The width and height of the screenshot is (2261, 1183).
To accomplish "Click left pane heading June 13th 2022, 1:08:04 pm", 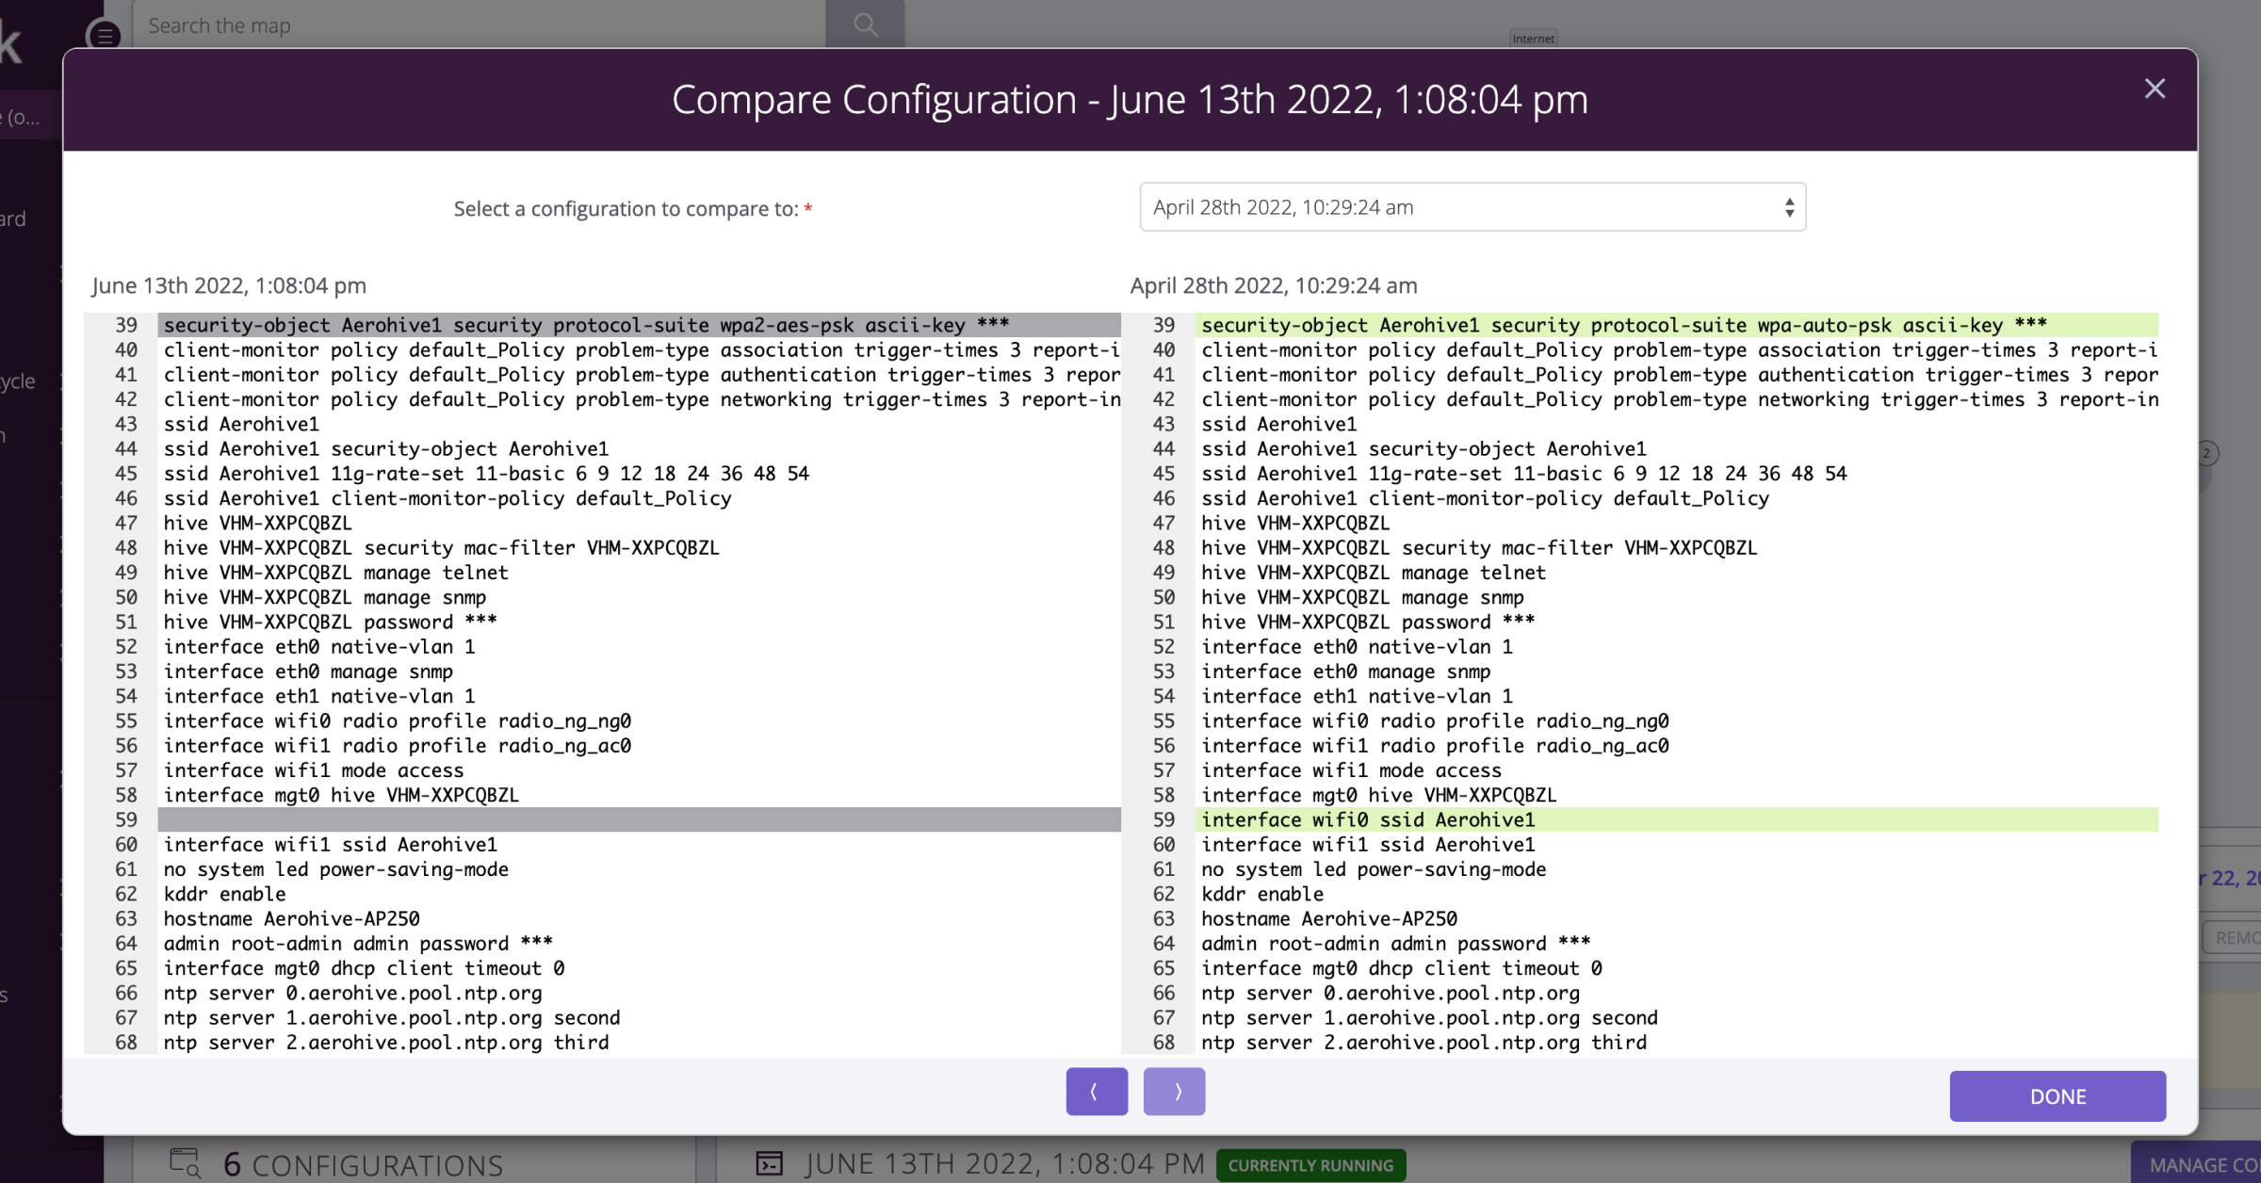I will click(x=229, y=285).
